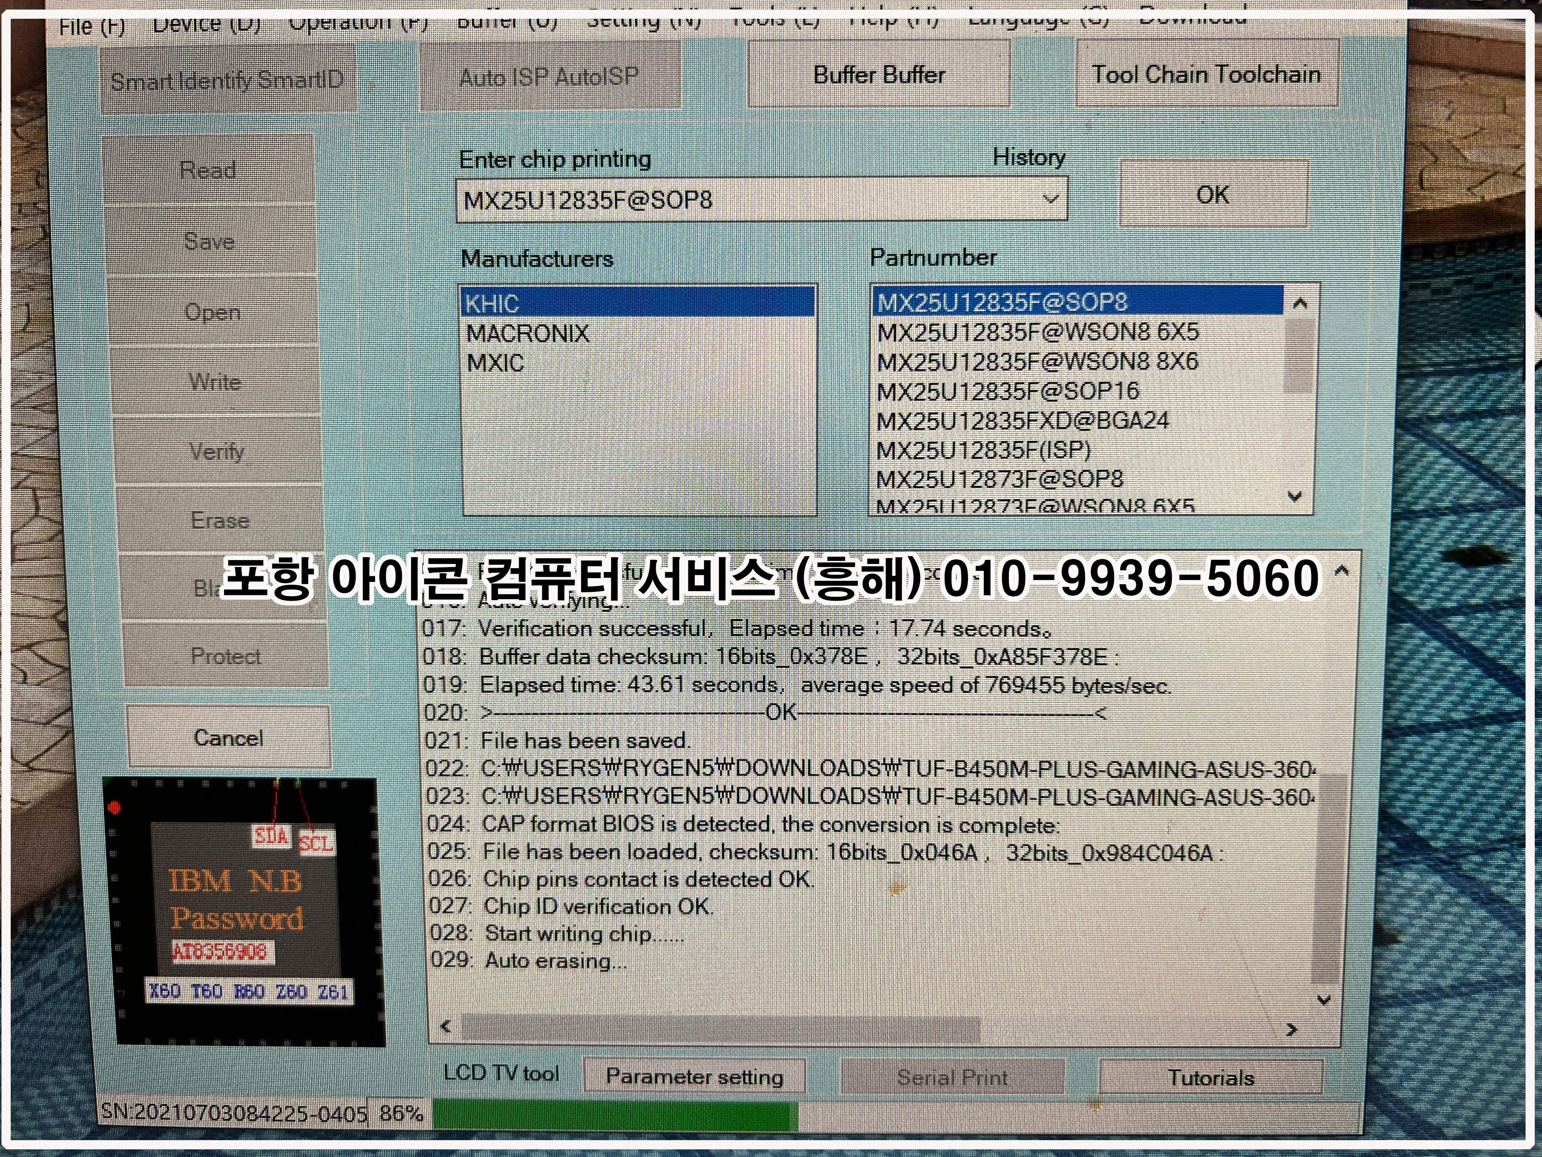The image size is (1542, 1157).
Task: Click the IBM N.B Password chip thumbnail
Action: coord(244,912)
